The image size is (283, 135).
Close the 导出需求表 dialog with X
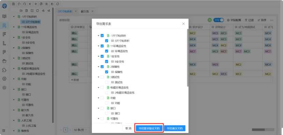183,24
